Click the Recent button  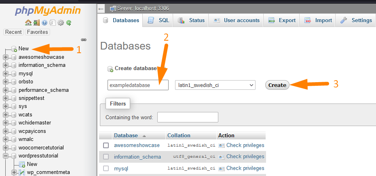[13, 32]
